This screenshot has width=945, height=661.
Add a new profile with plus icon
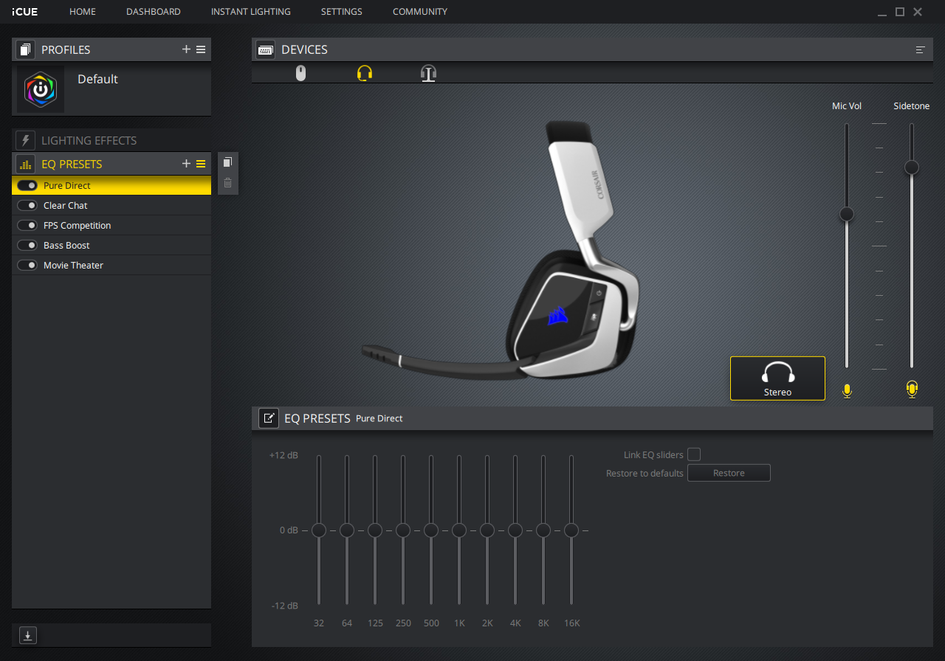coord(187,49)
